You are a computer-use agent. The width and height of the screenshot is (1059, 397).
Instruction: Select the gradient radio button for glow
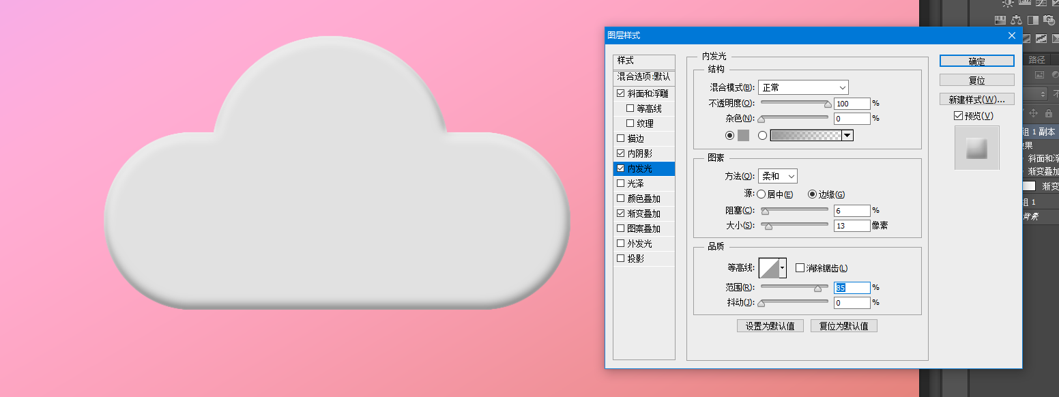pos(762,135)
